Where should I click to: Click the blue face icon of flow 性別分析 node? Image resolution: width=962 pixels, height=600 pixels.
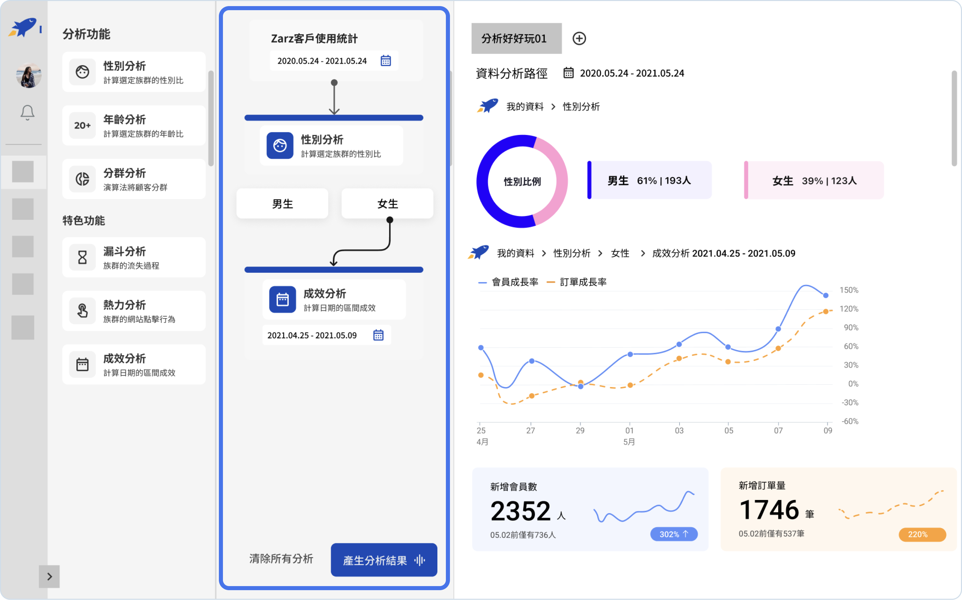pyautogui.click(x=280, y=146)
